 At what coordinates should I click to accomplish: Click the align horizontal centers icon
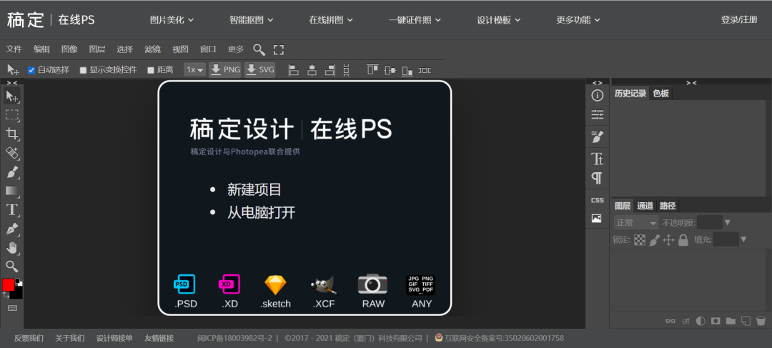(312, 70)
